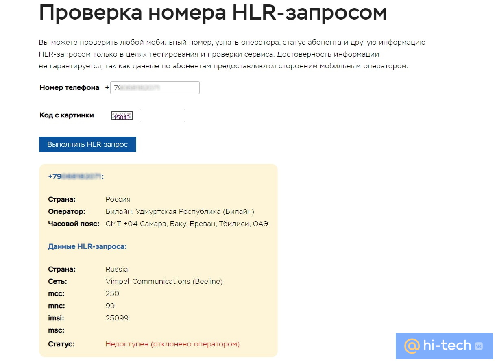The height and width of the screenshot is (363, 497).
Task: Click the imsi value 25099
Action: tap(117, 318)
